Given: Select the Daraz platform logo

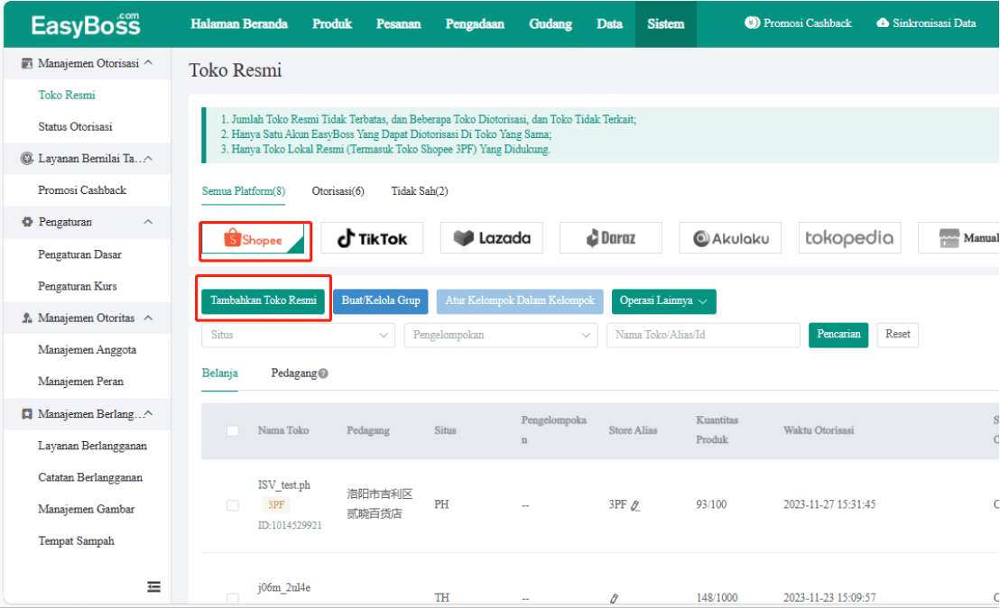Looking at the screenshot, I should pyautogui.click(x=611, y=238).
